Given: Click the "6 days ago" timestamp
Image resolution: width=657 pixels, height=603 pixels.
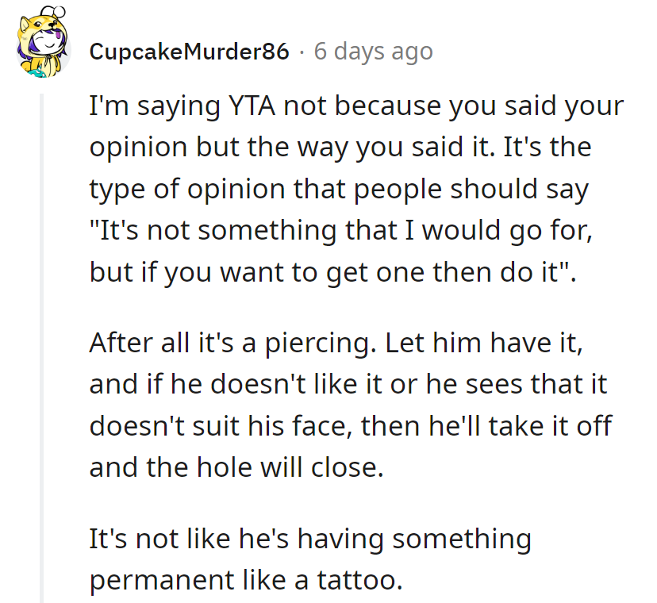Looking at the screenshot, I should (x=374, y=52).
